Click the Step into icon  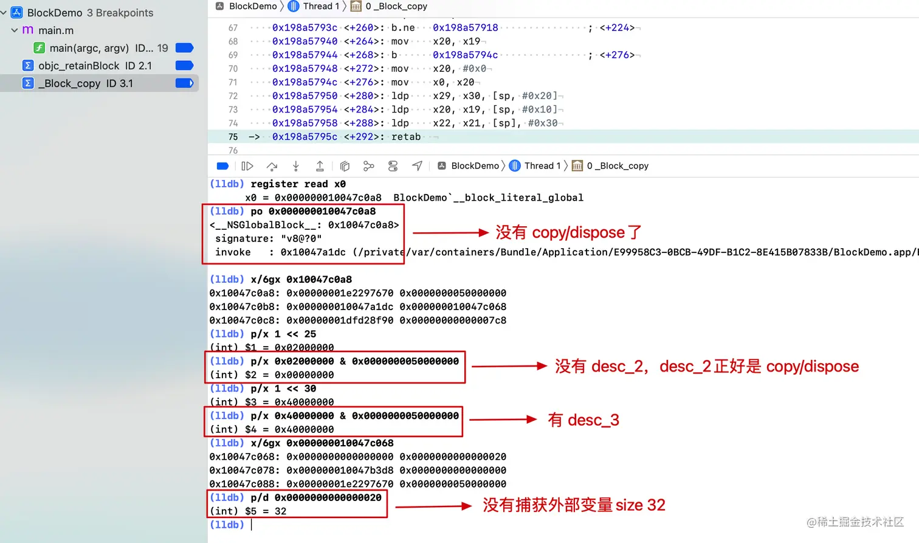tap(296, 166)
